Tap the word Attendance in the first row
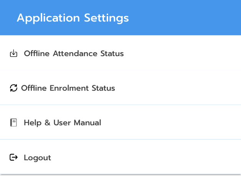 point(75,53)
